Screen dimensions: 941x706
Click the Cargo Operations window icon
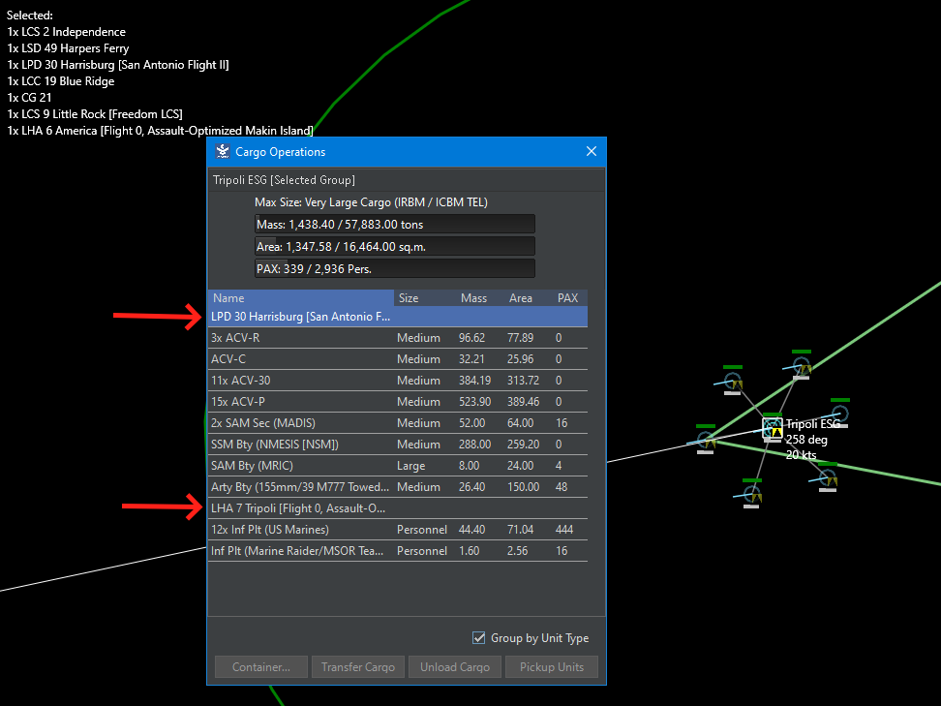223,152
